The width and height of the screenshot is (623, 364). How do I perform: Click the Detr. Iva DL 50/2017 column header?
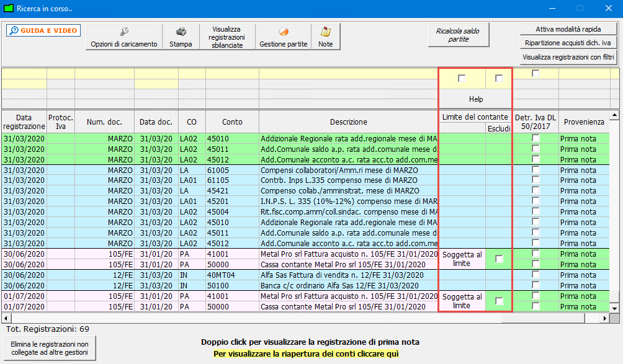[x=536, y=122]
